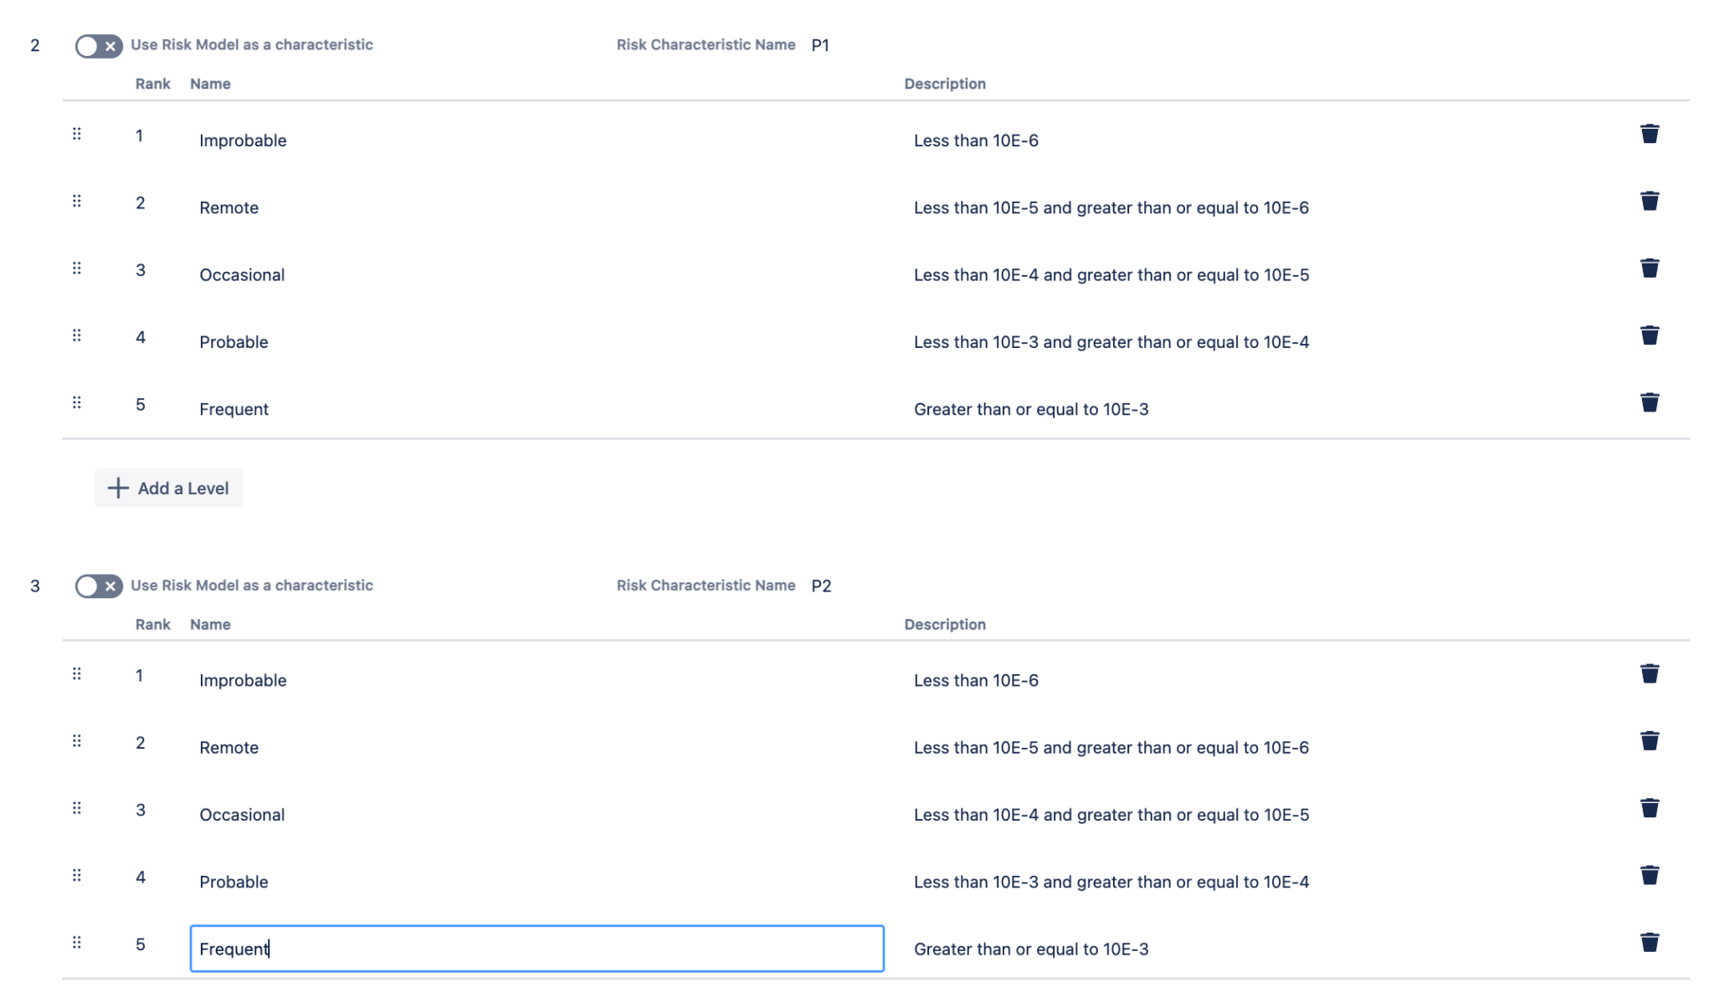Edit P2 Frequent description text
The height and width of the screenshot is (1003, 1714).
(1030, 949)
